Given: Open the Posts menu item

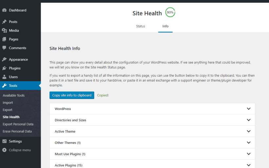Looking at the screenshot, I should (x=13, y=22).
